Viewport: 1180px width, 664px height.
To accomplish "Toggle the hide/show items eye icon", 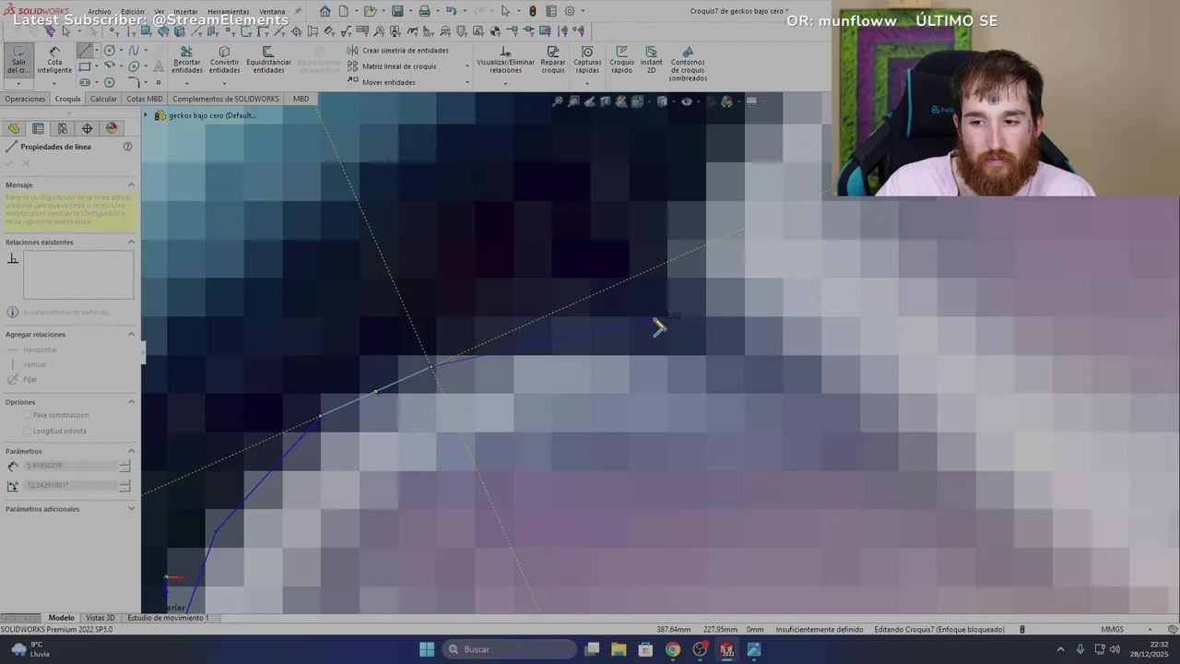I will pyautogui.click(x=686, y=101).
